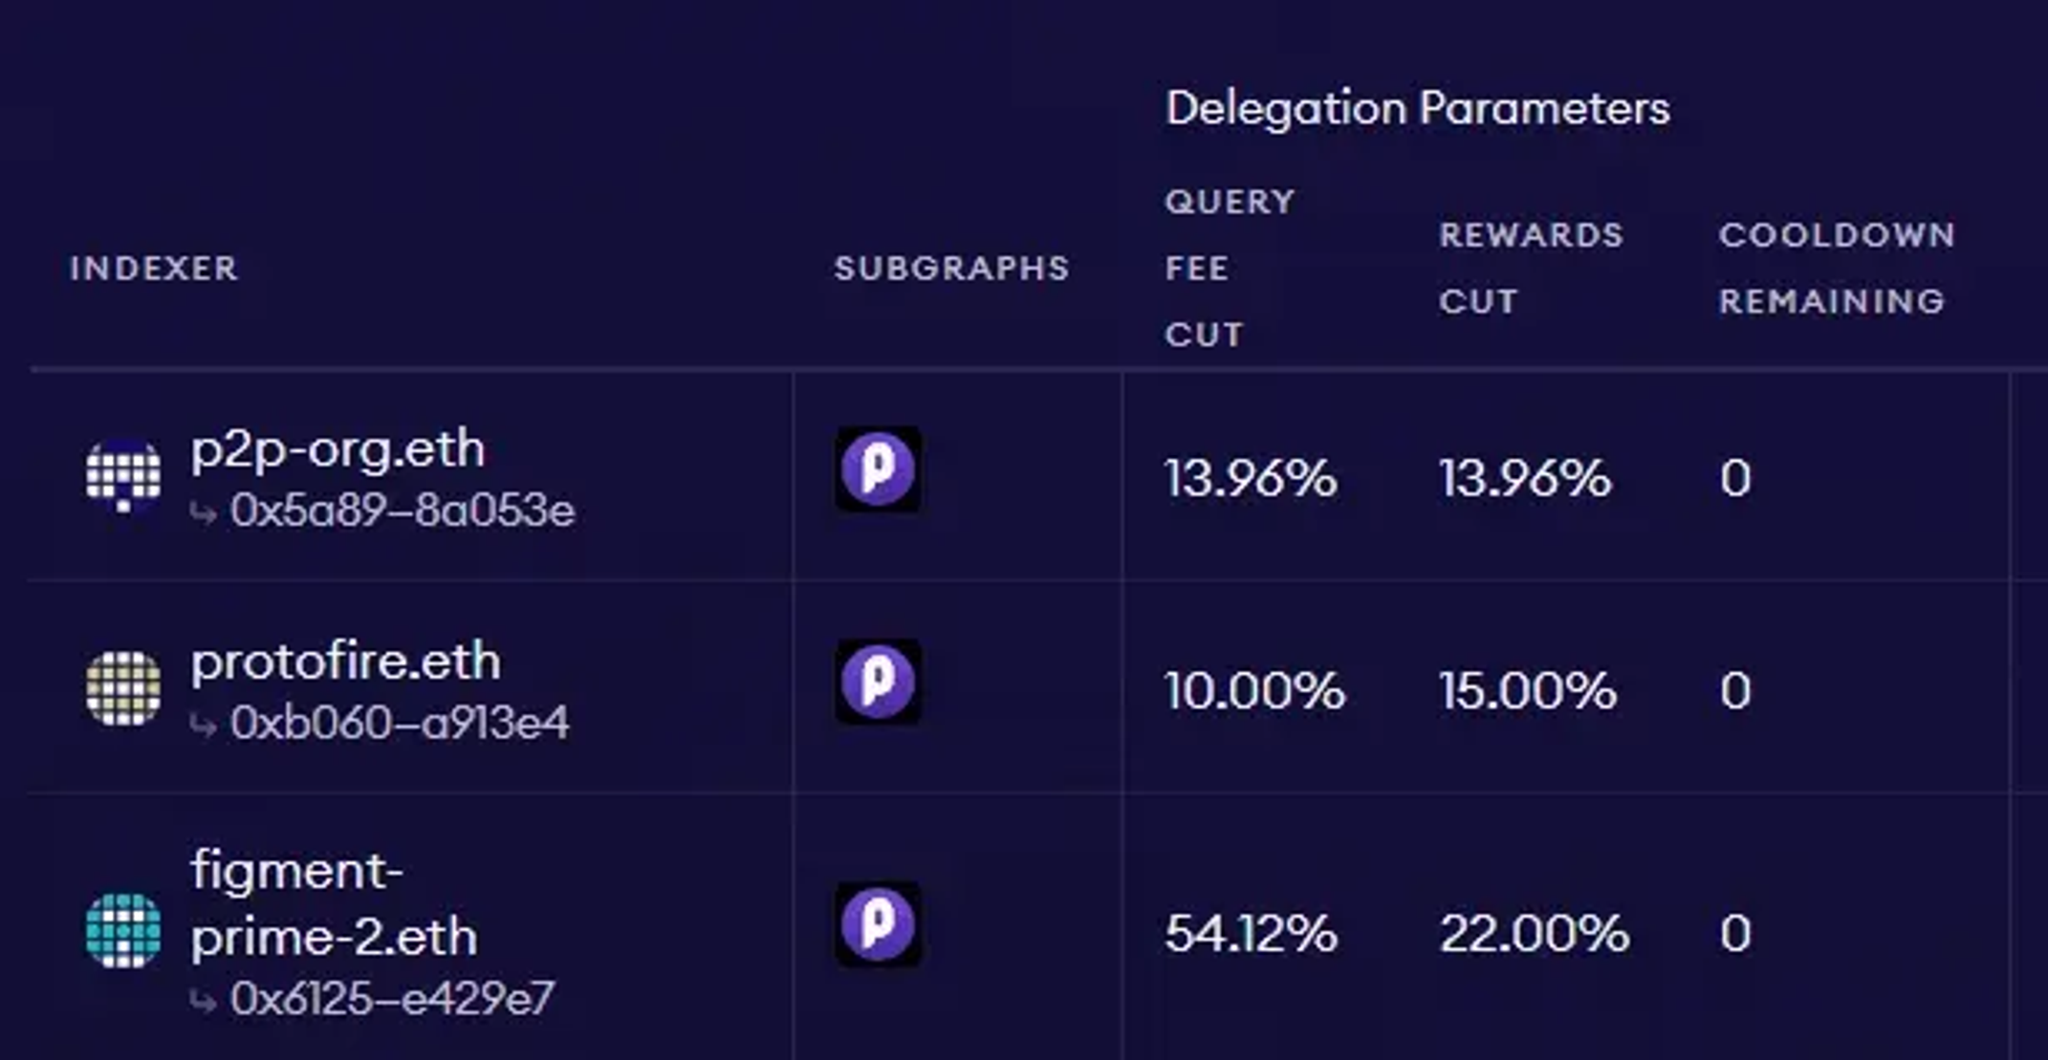Open the subgraph icon in the figment-prime-2.eth row
Viewport: 2048px width, 1060px height.
tap(878, 924)
